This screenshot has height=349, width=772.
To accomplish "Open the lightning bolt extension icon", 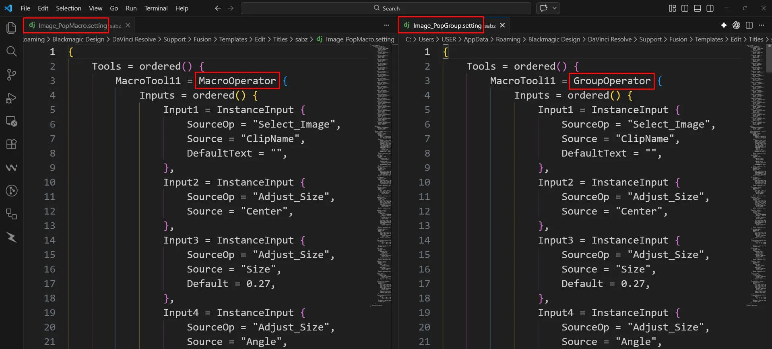I will click(x=11, y=237).
